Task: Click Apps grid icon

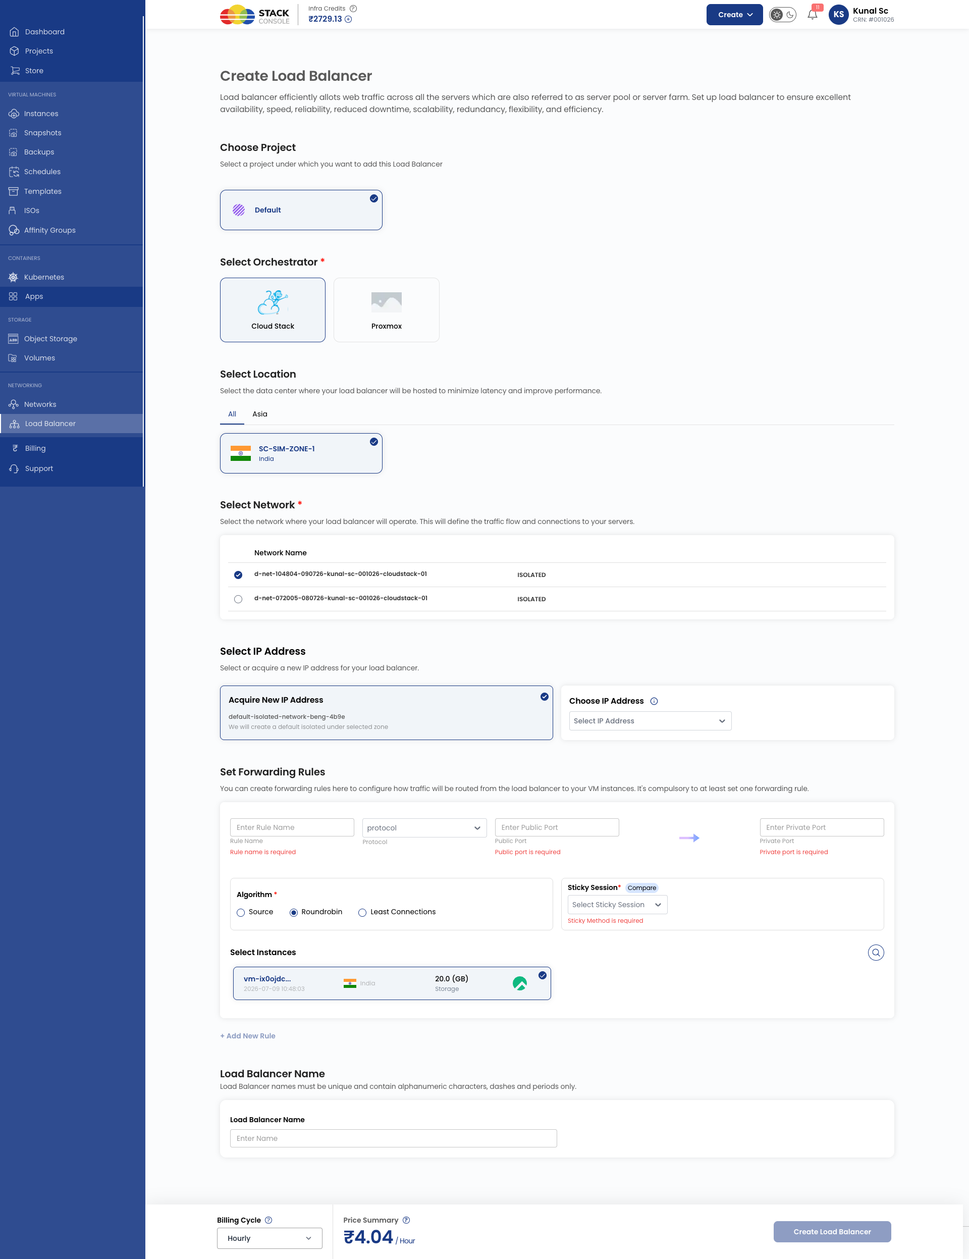Action: (13, 296)
